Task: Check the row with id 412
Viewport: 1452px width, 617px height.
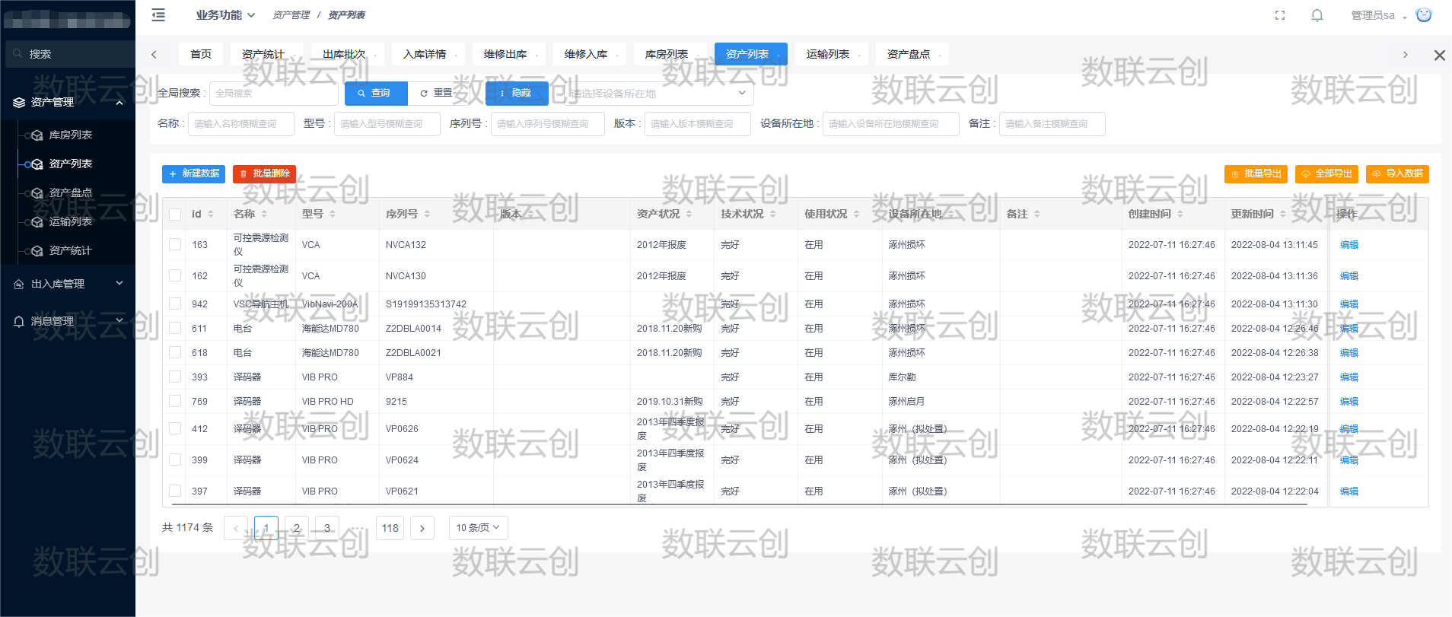Action: pos(175,429)
